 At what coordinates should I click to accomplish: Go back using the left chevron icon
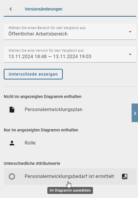[11, 9]
